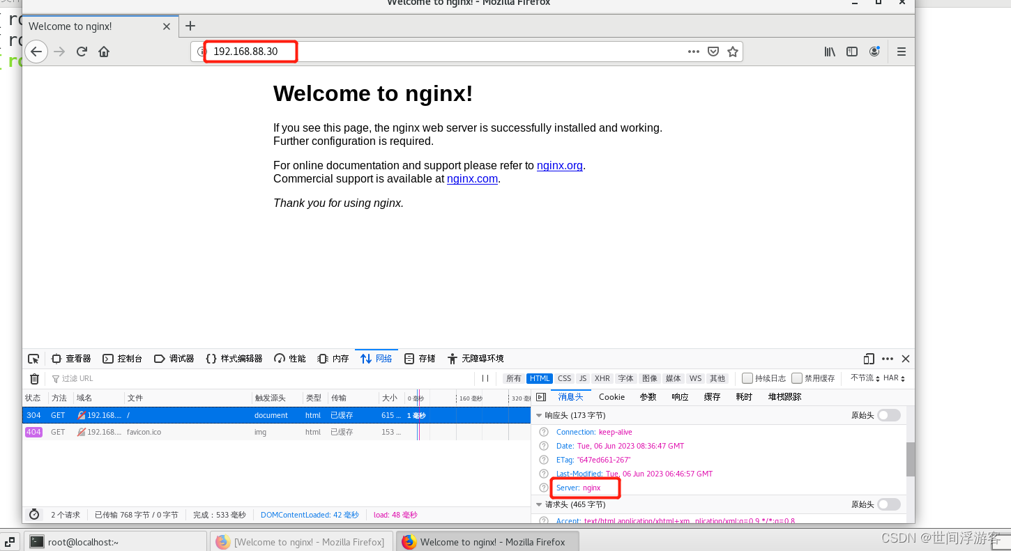
Task: Collapse the request details pane toggle
Action: (541, 397)
